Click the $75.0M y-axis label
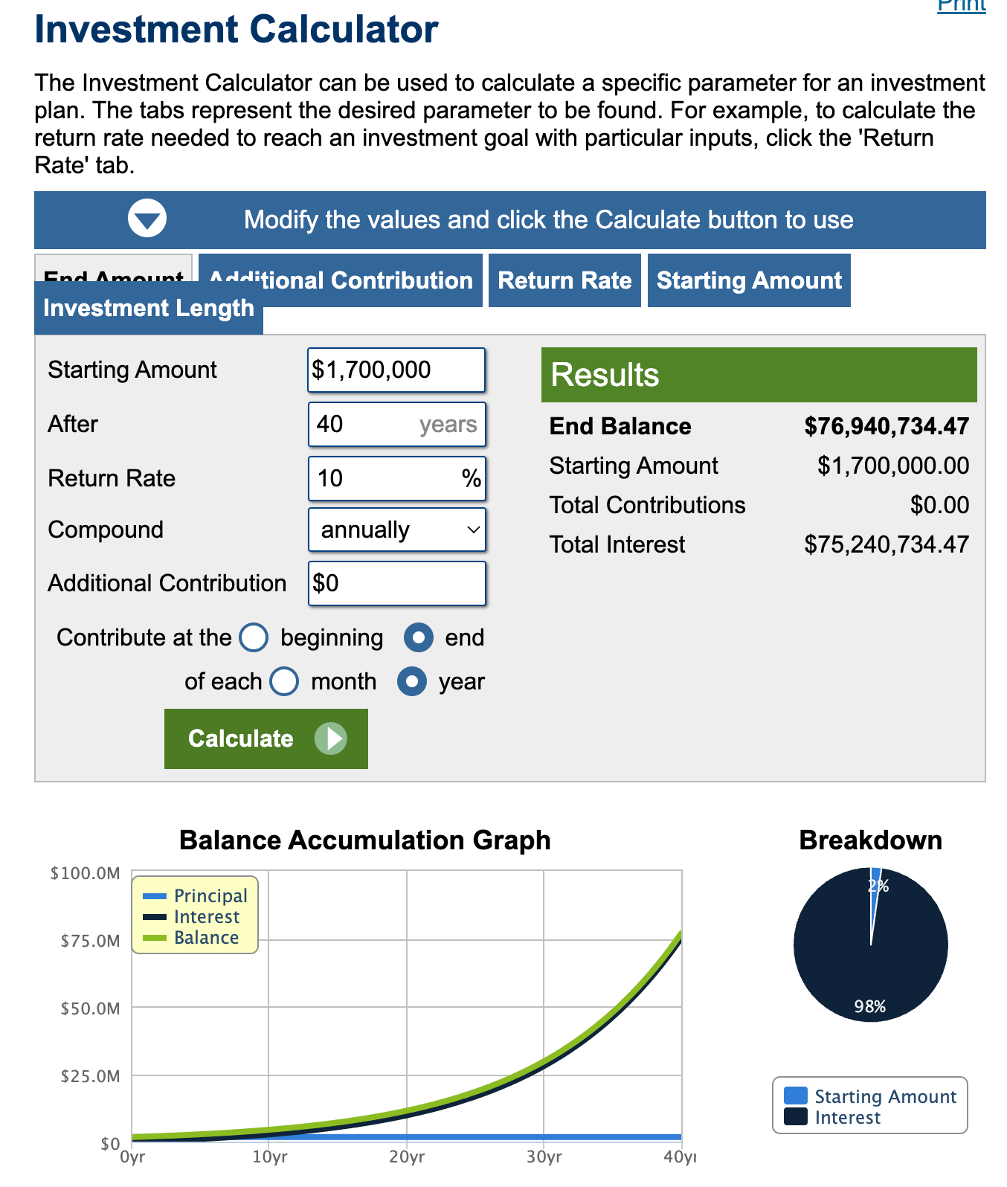 [x=90, y=941]
